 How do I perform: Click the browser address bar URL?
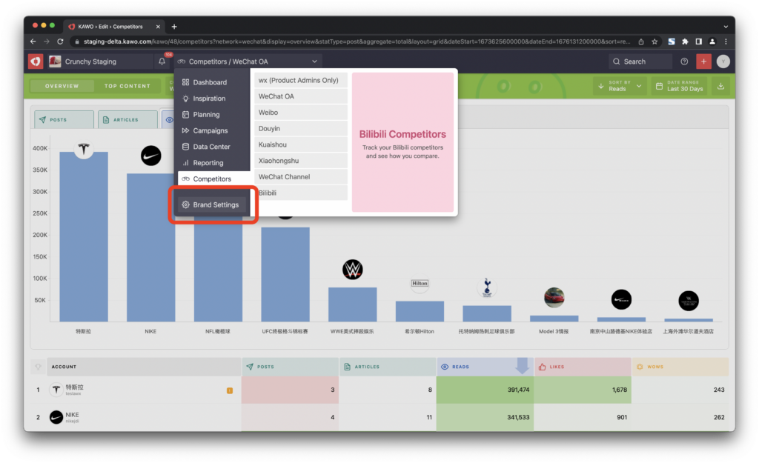pyautogui.click(x=357, y=41)
